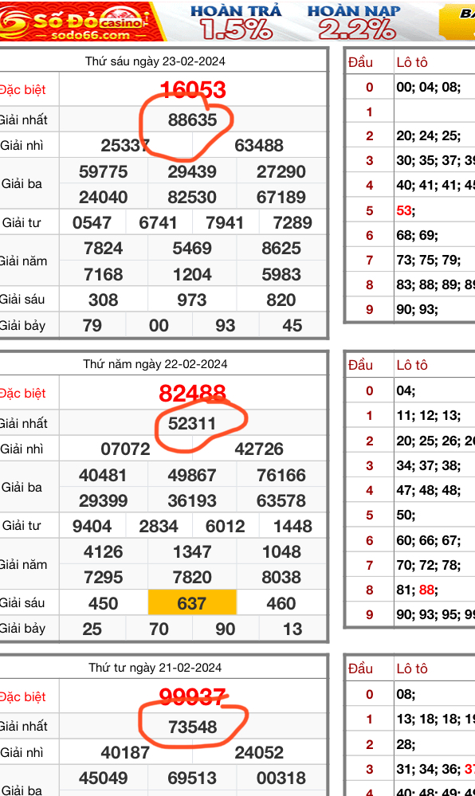Click the Thứ tư ngày 21-02-2024 header
Viewport: 475px width, 796px height.
coord(155,668)
